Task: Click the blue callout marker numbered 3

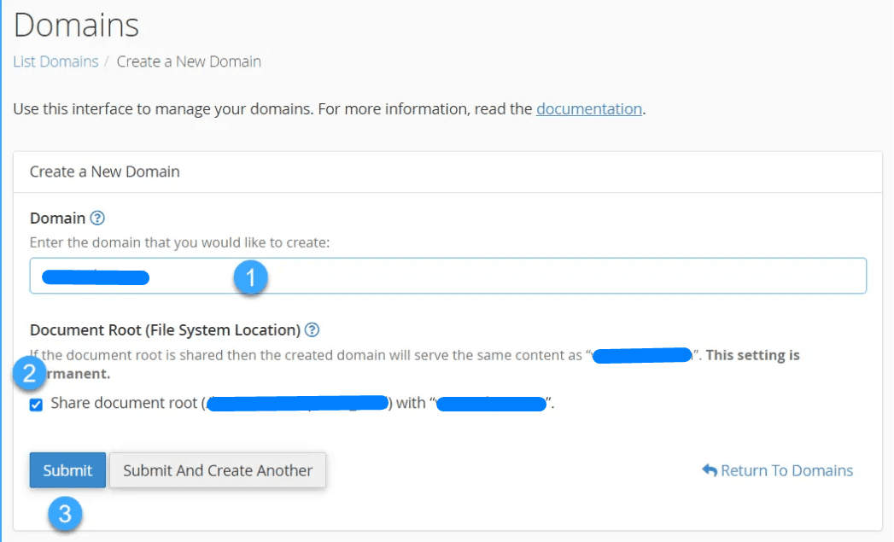Action: tap(67, 515)
